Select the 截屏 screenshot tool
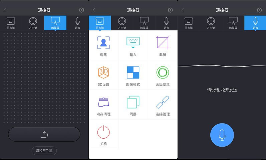The width and height of the screenshot is (266, 160). [x=163, y=45]
